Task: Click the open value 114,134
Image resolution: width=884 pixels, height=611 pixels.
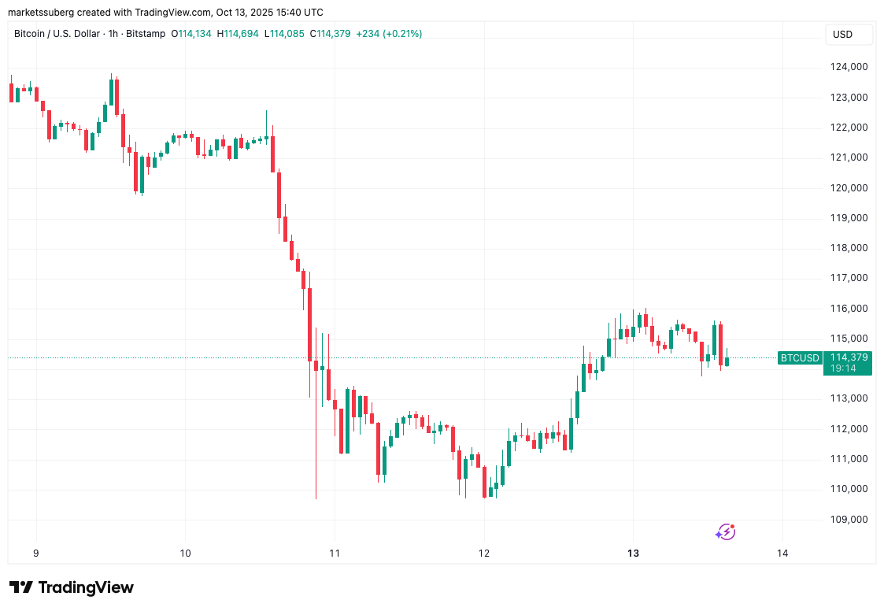Action: (193, 34)
